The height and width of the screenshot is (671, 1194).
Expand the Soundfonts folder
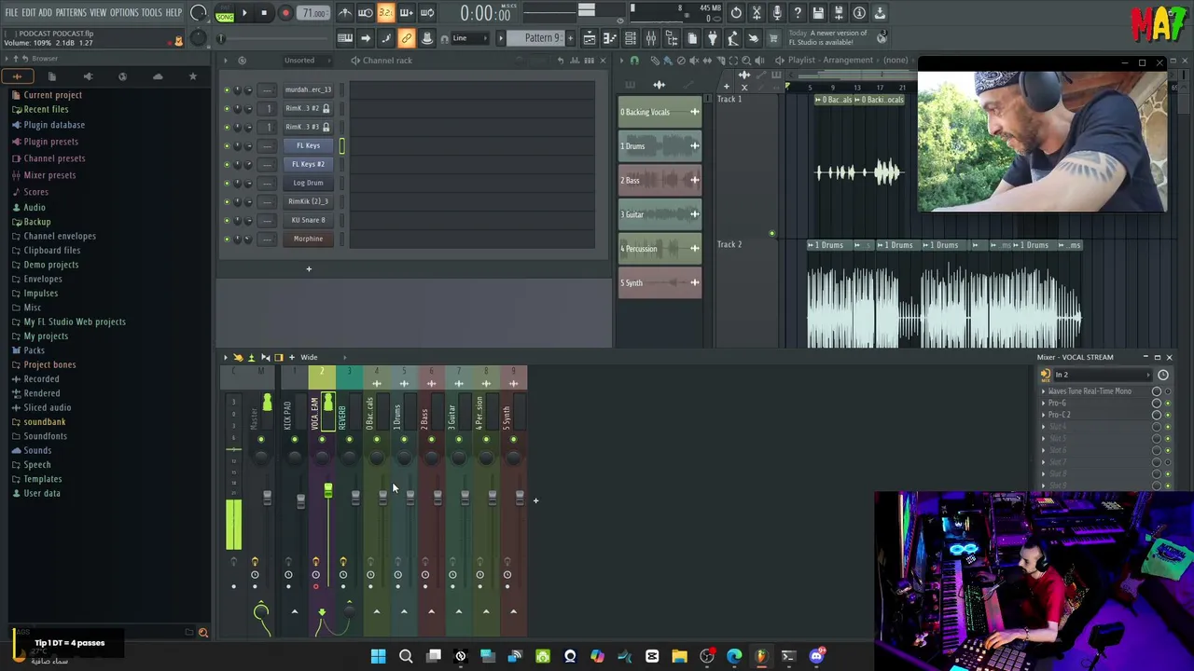point(45,436)
